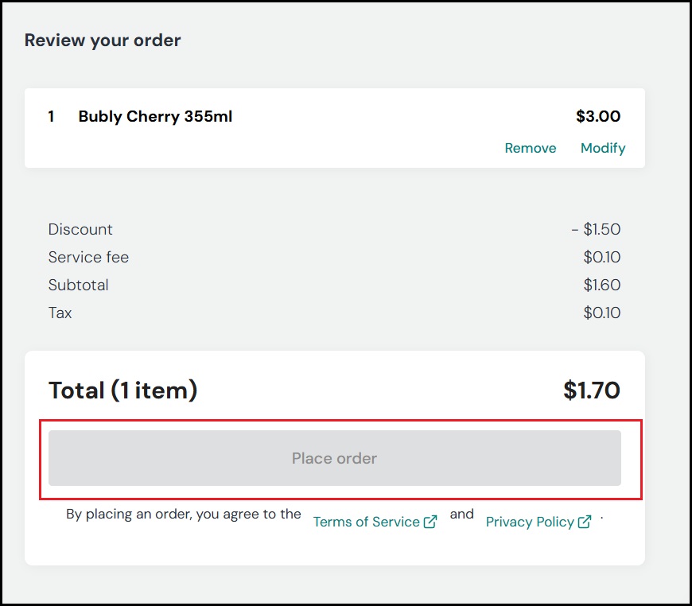Click the $3.00 item price
692x606 pixels.
click(598, 117)
